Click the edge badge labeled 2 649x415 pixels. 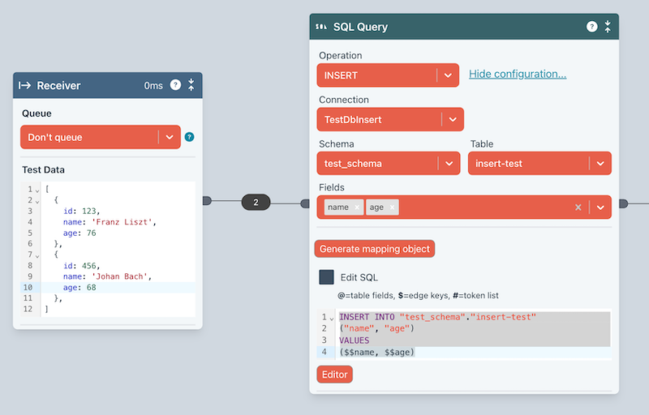256,203
